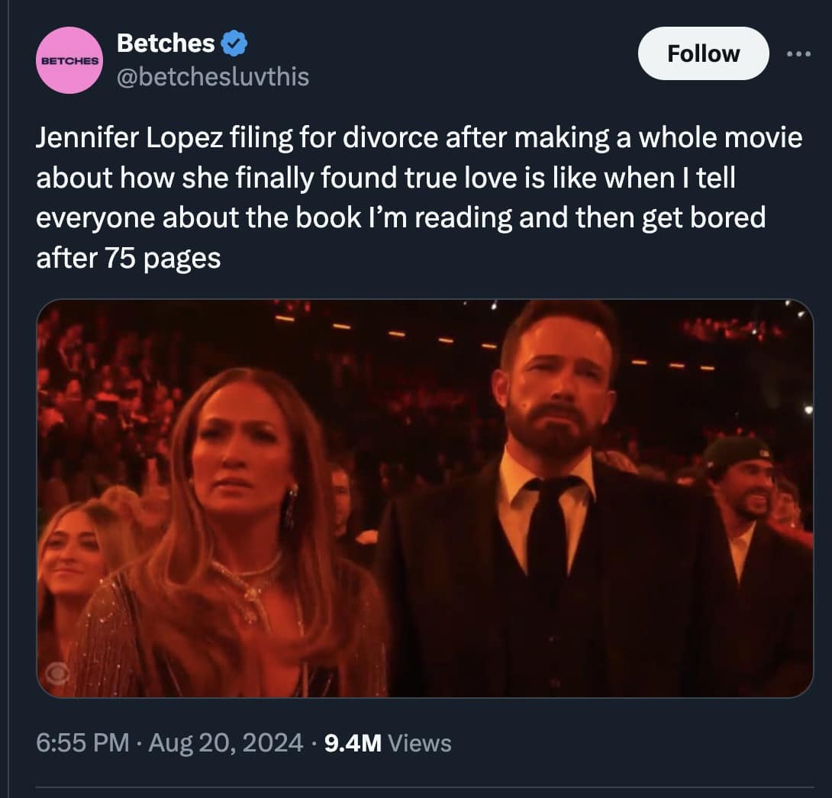
Task: Select the Betches display name
Action: click(165, 43)
